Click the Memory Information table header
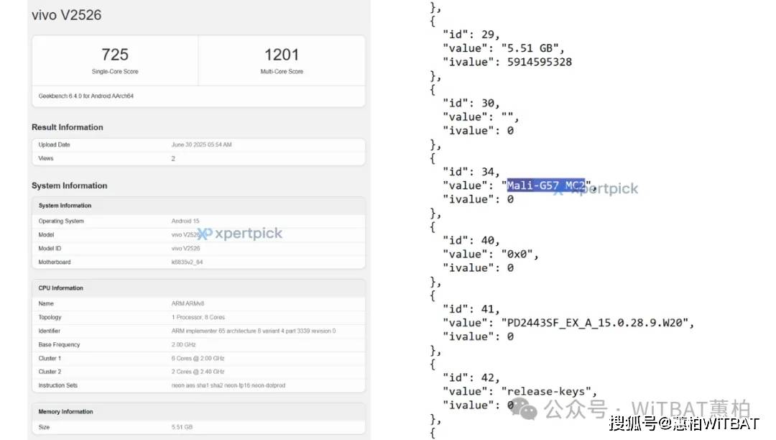This screenshot has width=776, height=440. click(66, 412)
